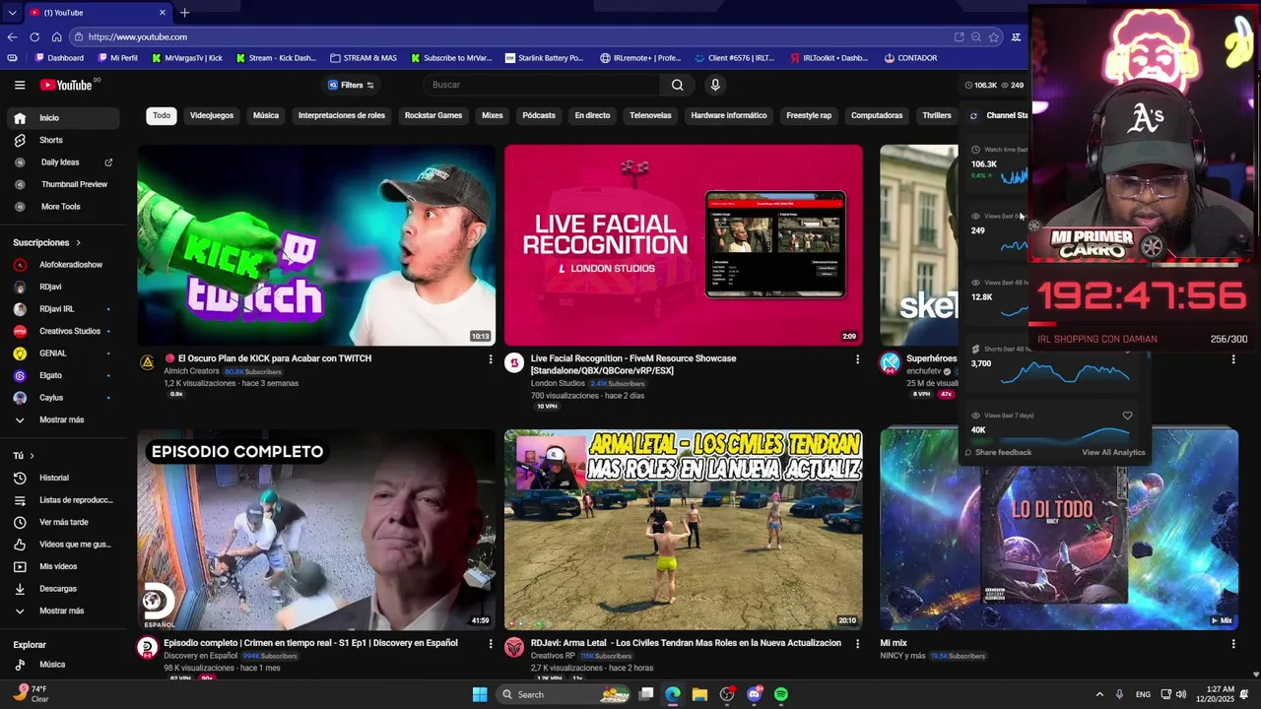Open the browser tab list dropdown
This screenshot has width=1261, height=709.
coord(12,12)
